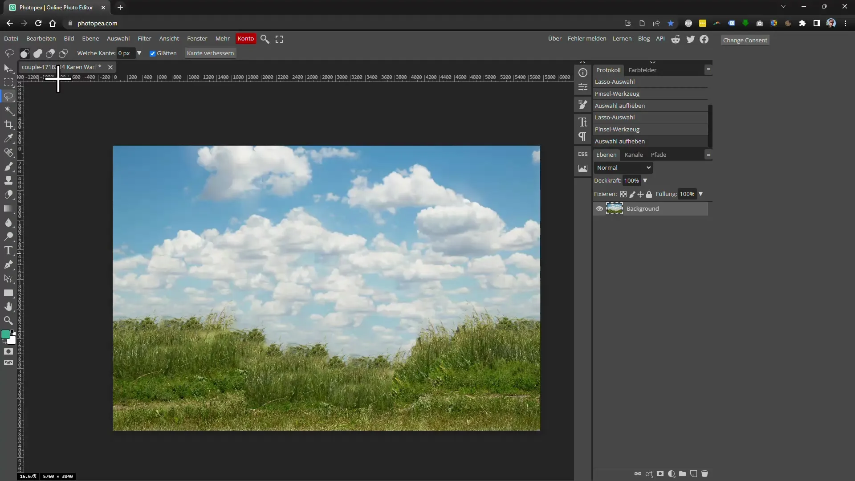Expand the Deckkraft slider arrow
Screen dimensions: 855x481
(x=645, y=181)
